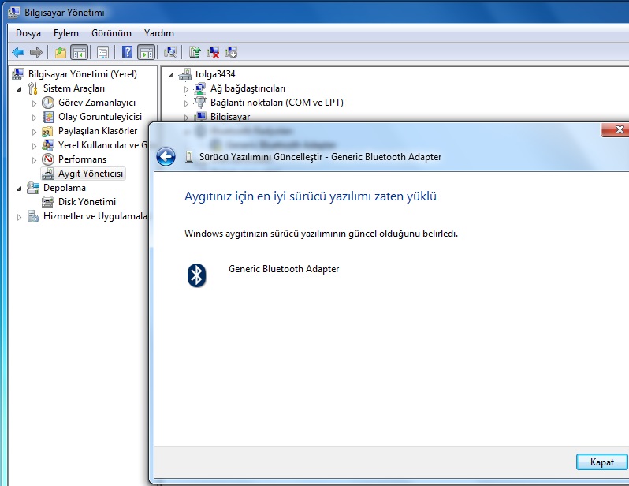This screenshot has height=486, width=629.
Task: Click the tolga3434 computer icon
Action: (185, 74)
